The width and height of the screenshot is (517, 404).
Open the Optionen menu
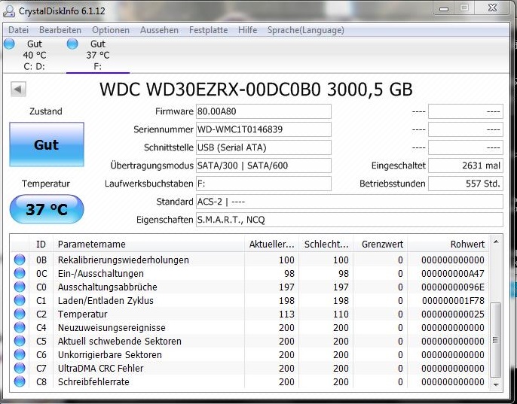(111, 30)
